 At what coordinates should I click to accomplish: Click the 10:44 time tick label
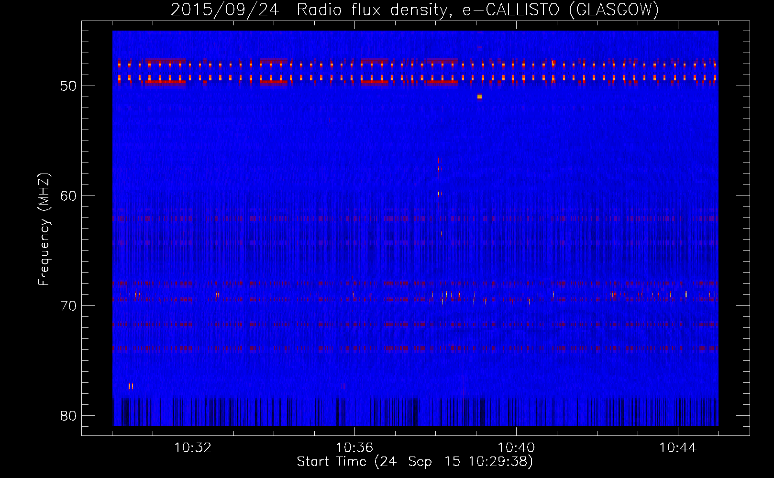click(678, 448)
